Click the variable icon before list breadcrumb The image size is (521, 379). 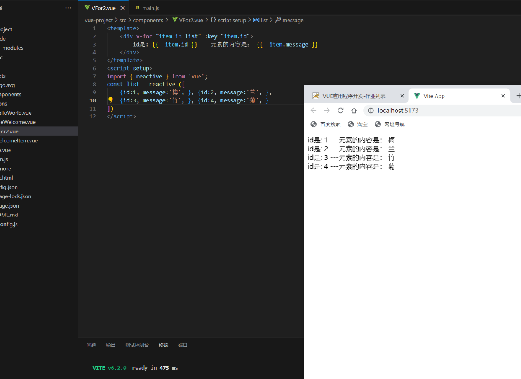[x=256, y=20]
